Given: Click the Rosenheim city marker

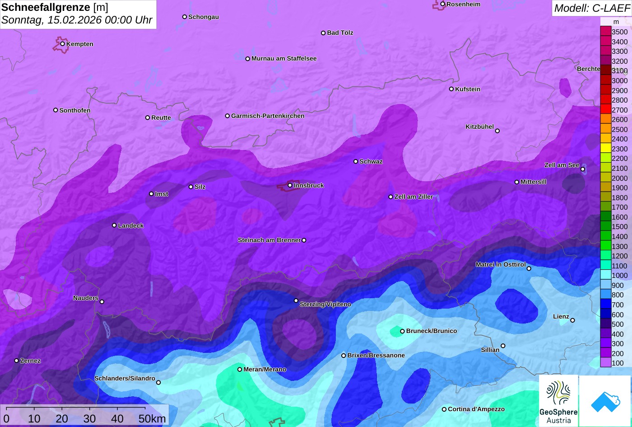Looking at the screenshot, I should (443, 4).
